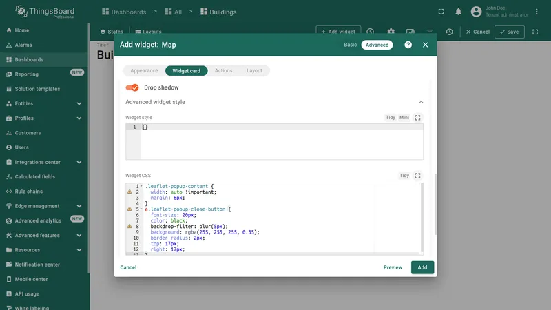Click the Add button
This screenshot has width=551, height=310.
[422, 267]
